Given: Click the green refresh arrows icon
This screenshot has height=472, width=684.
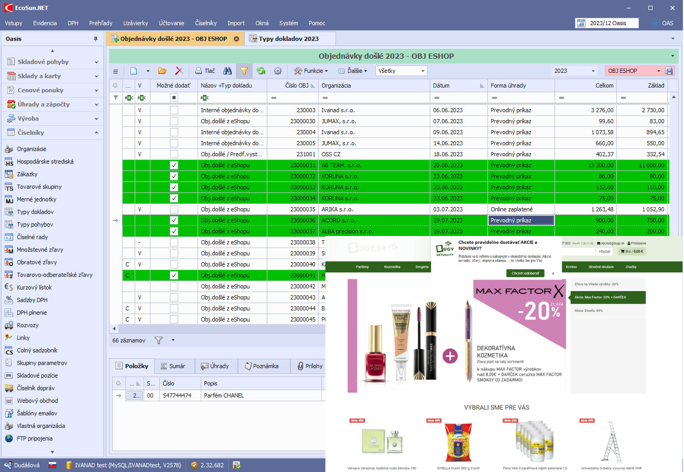Looking at the screenshot, I should click(260, 71).
